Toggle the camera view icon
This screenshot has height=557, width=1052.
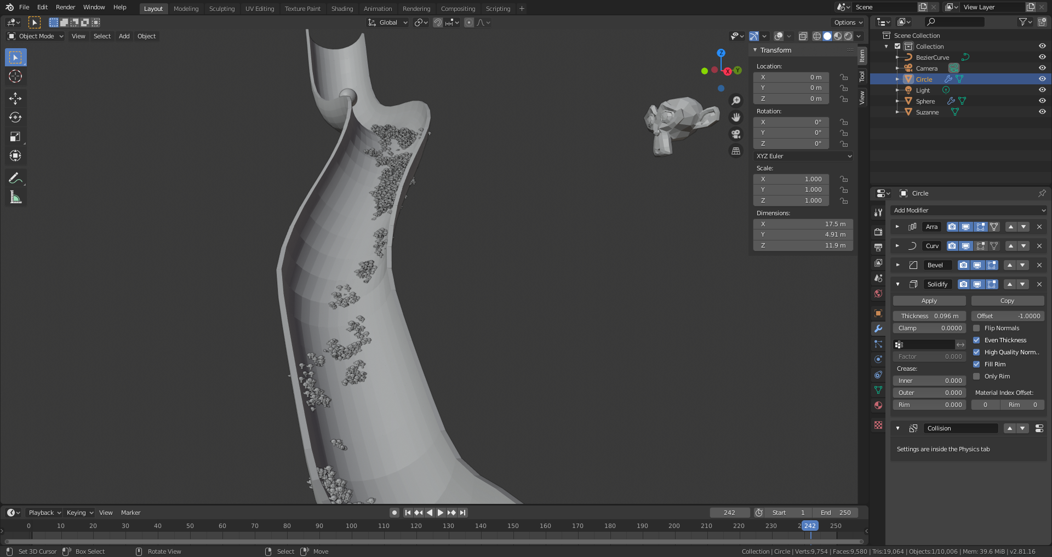(x=736, y=134)
